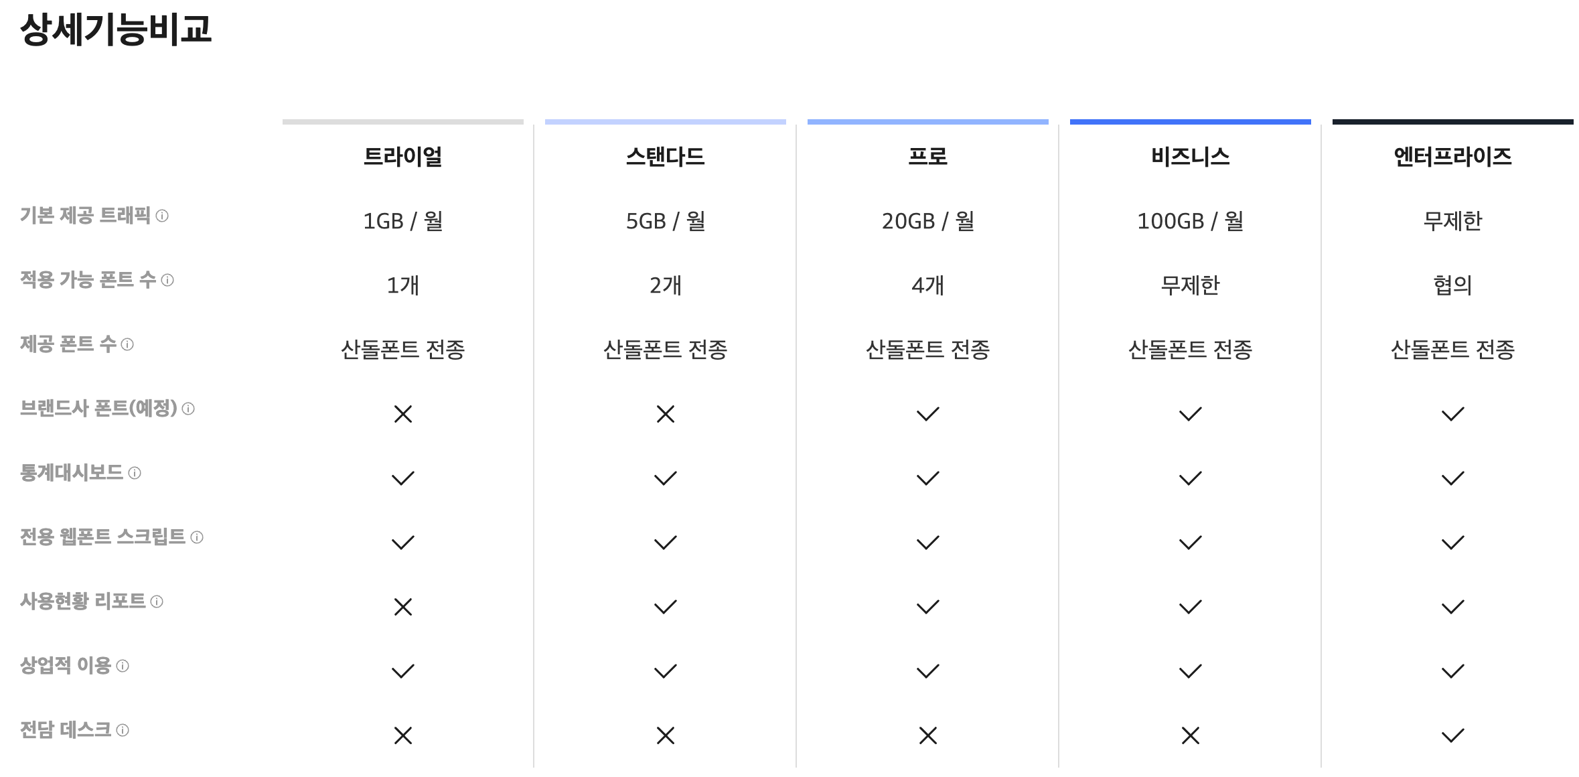This screenshot has width=1579, height=777.
Task: Click info icon beside 기본 제공 트래픽
Action: (162, 216)
